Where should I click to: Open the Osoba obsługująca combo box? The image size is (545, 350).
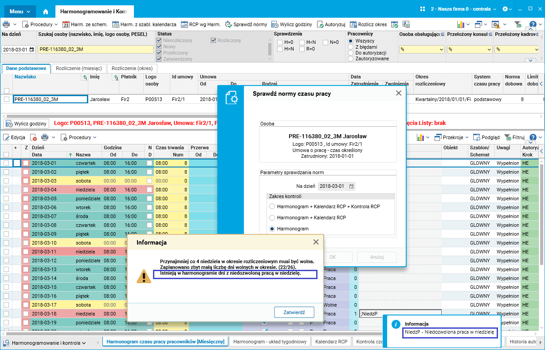421,49
